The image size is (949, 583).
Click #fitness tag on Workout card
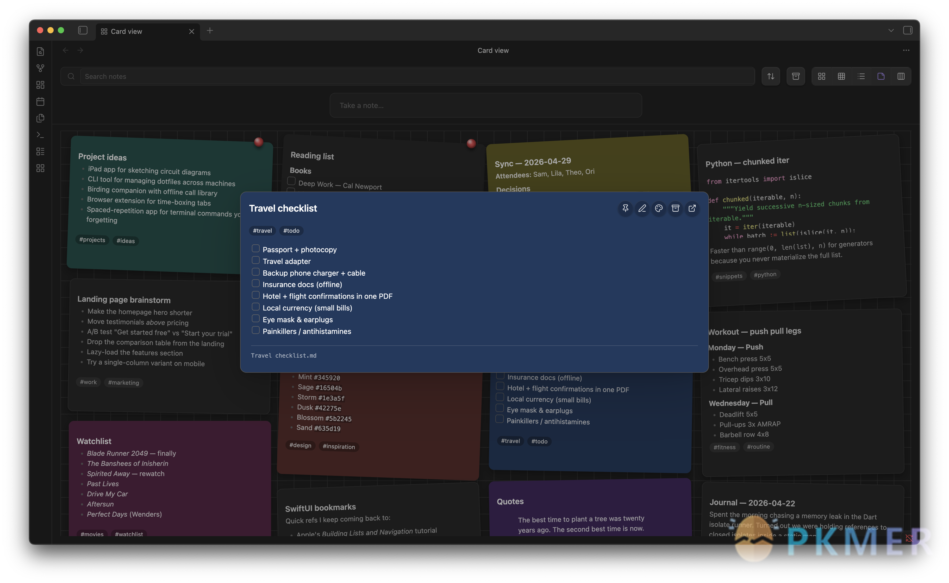tap(725, 447)
